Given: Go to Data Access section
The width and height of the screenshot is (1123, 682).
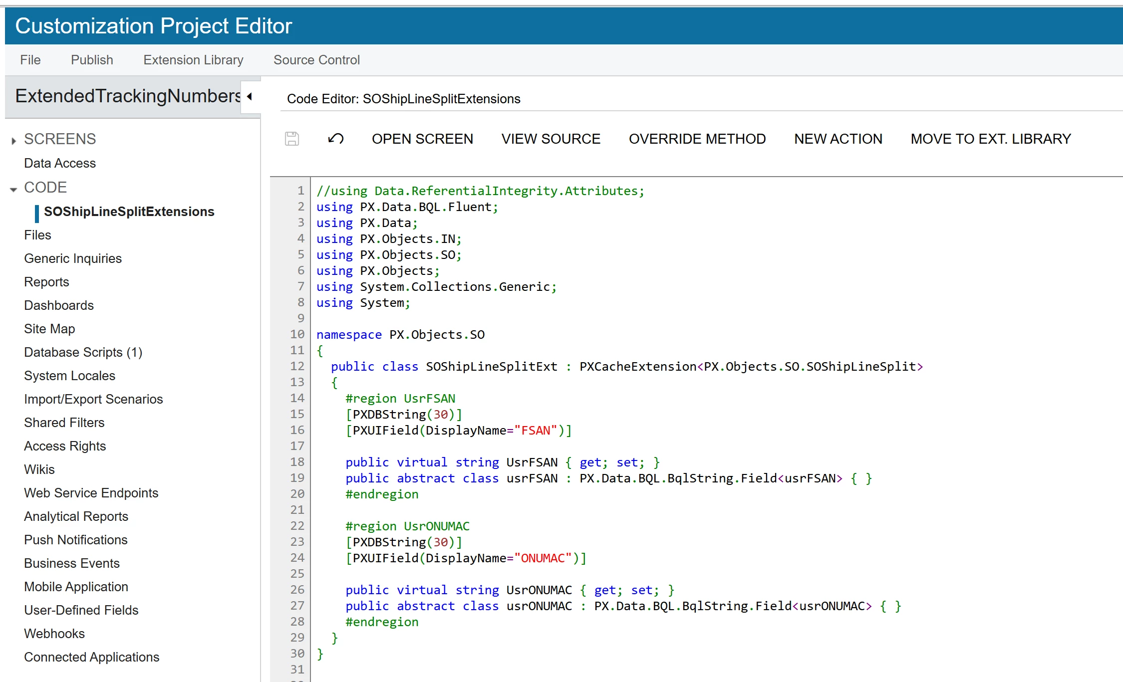Looking at the screenshot, I should [60, 163].
